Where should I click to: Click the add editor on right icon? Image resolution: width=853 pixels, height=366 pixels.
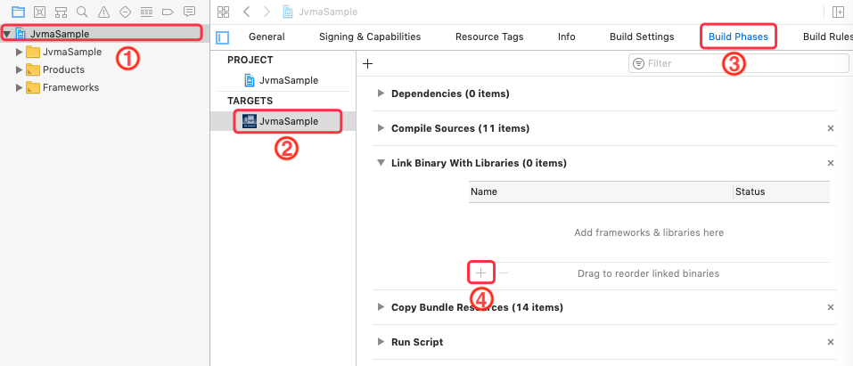(x=837, y=12)
